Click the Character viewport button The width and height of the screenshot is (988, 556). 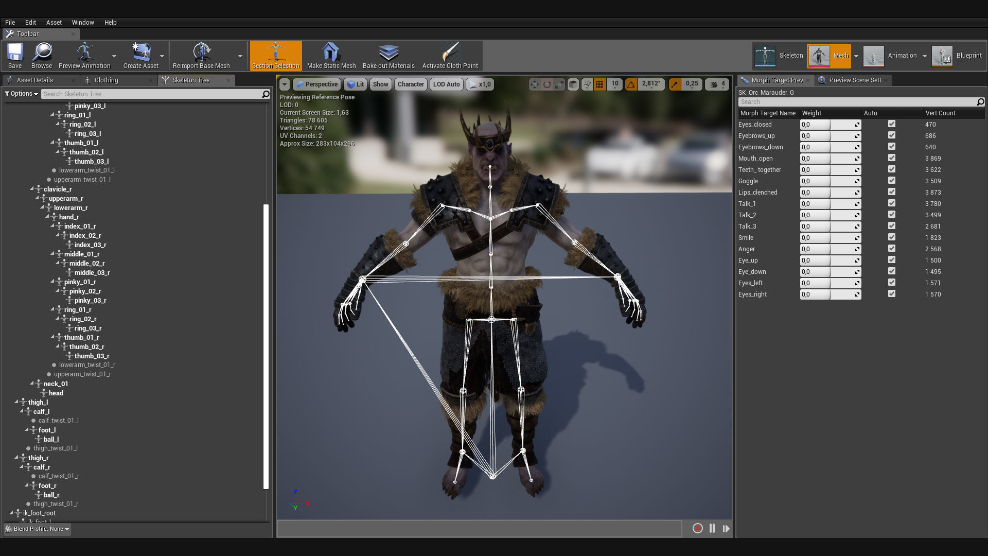click(x=411, y=84)
